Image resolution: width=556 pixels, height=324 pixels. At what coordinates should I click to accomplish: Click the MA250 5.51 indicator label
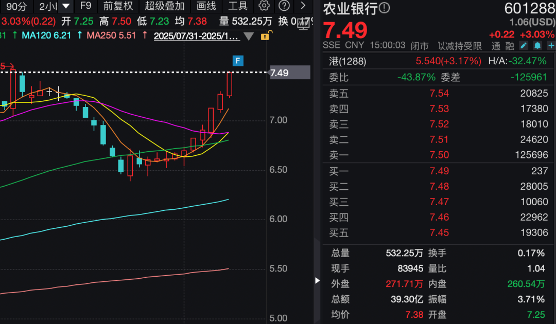111,35
